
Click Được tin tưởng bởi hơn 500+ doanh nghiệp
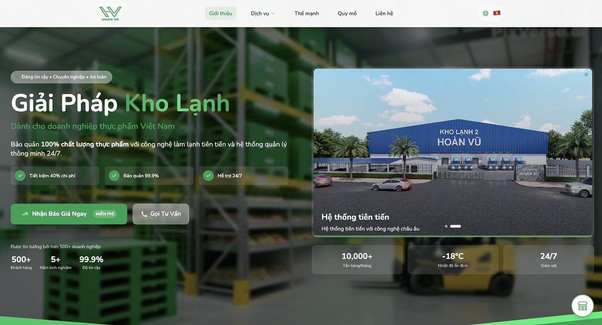(x=55, y=246)
